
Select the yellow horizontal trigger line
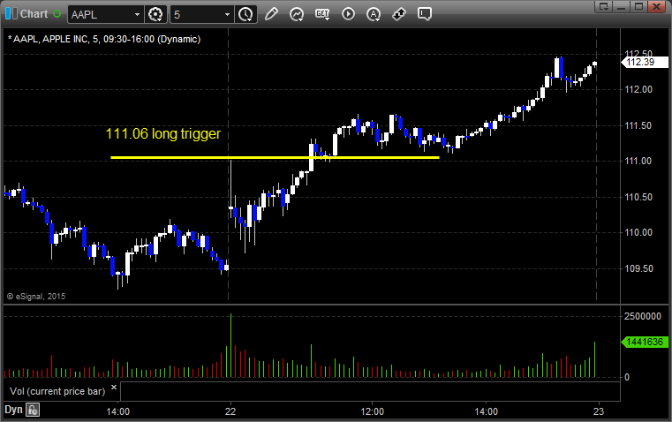(x=275, y=158)
